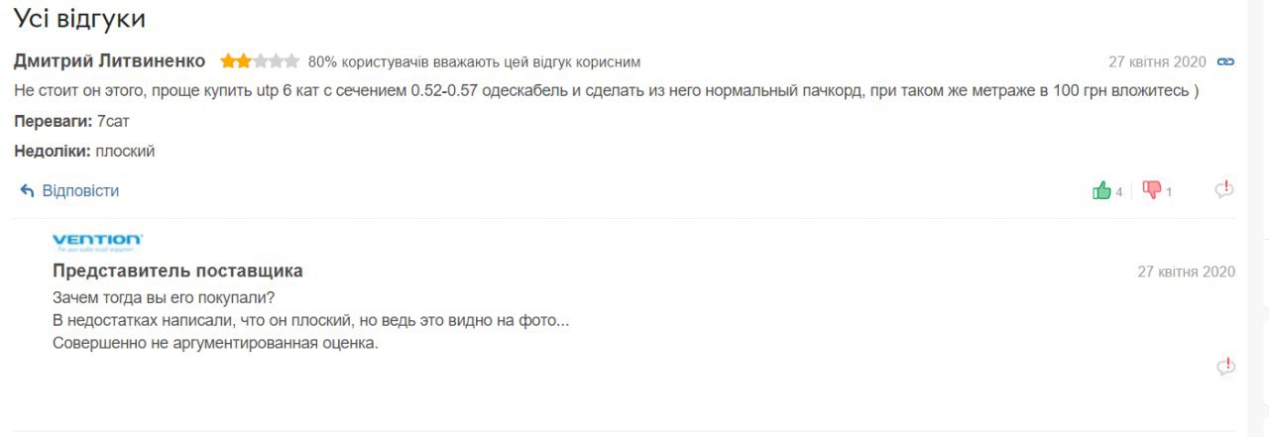The height and width of the screenshot is (437, 1269).
Task: Click the thumbs-down count of 1
Action: [1169, 192]
